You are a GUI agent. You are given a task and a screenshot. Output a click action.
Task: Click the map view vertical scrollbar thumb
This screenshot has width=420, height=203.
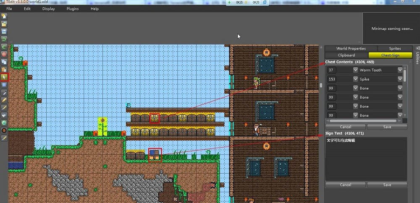pyautogui.click(x=321, y=85)
